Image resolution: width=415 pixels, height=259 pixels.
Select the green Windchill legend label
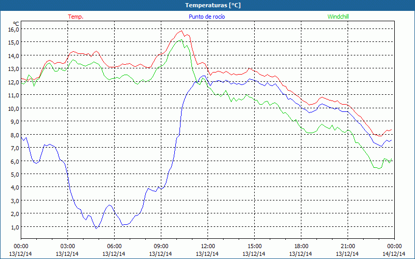(338, 17)
